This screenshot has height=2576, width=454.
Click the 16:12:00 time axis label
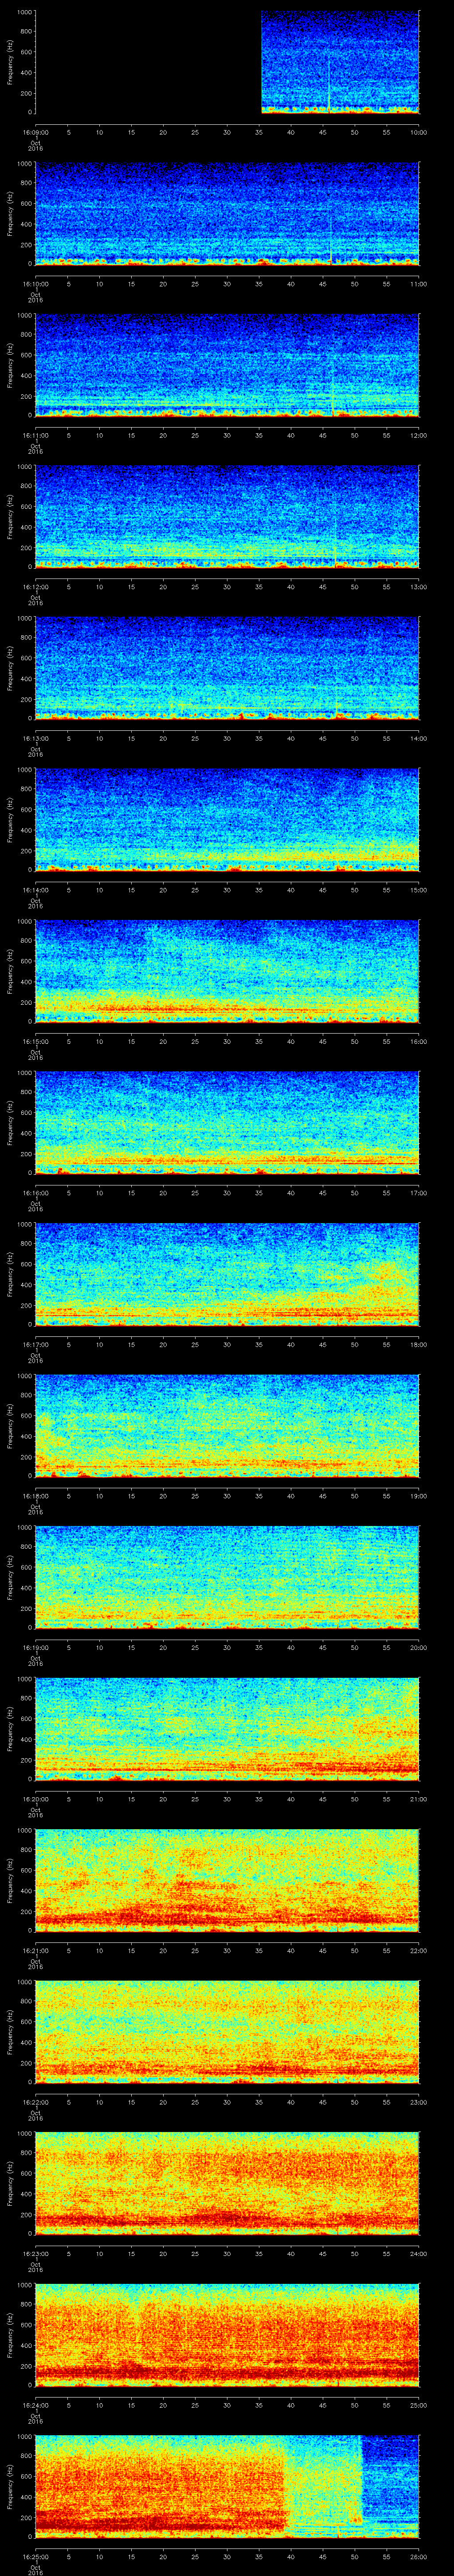35,587
